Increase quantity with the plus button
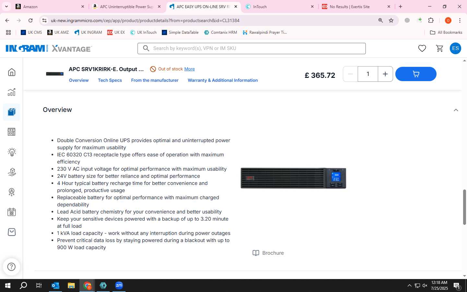Screen dimensions: 467x292 tap(385, 74)
